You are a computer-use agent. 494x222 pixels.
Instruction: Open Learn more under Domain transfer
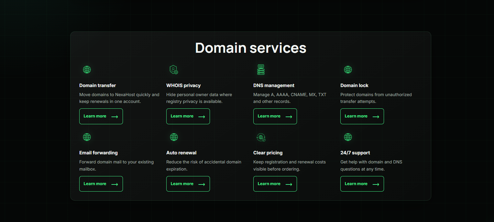click(101, 116)
